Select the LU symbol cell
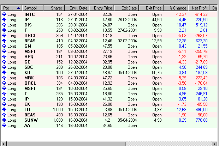This screenshot has width=219, height=146. 27,110
